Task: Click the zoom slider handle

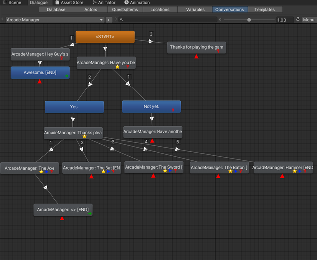Action: [249, 20]
